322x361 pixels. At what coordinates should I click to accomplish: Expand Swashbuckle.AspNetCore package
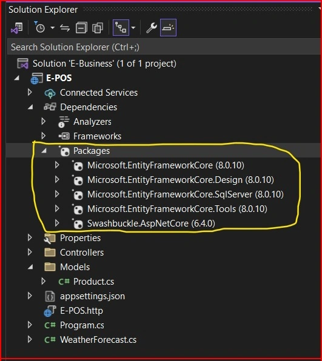57,223
